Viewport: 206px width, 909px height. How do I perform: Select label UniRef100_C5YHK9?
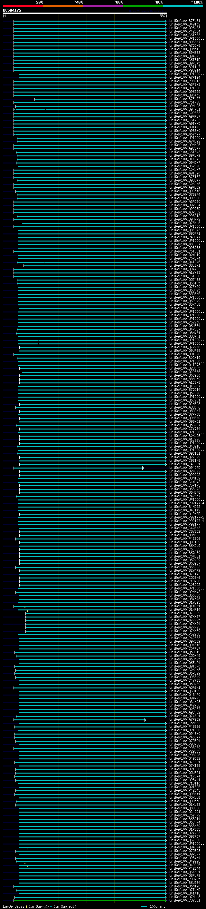point(184,815)
